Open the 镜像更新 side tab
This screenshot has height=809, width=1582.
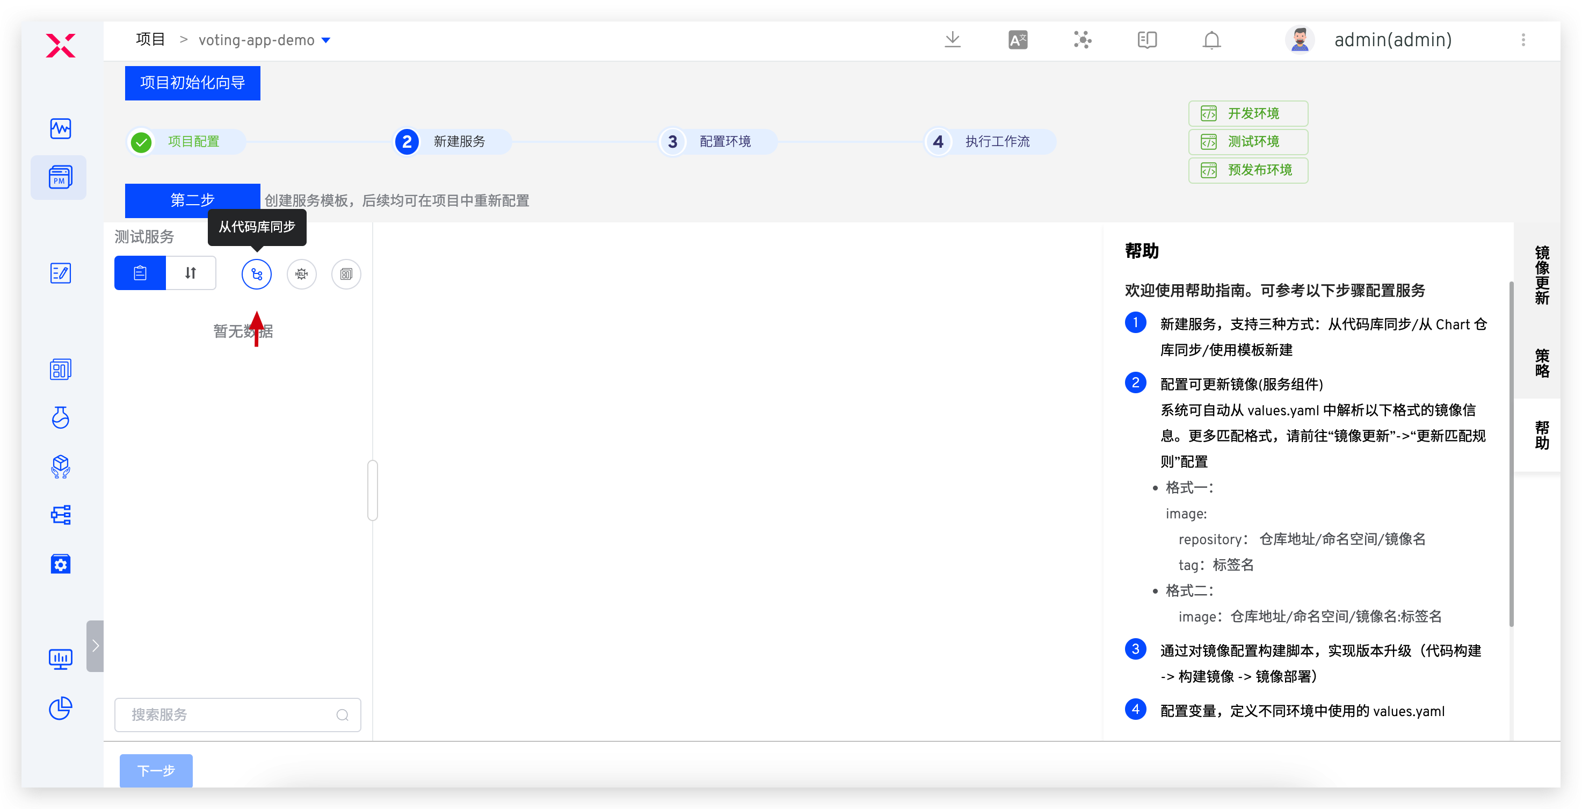coord(1542,275)
